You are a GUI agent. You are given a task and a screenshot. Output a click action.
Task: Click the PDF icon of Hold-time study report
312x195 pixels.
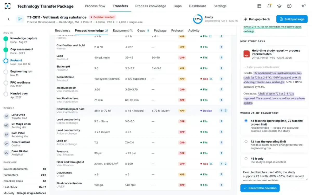(x=246, y=54)
